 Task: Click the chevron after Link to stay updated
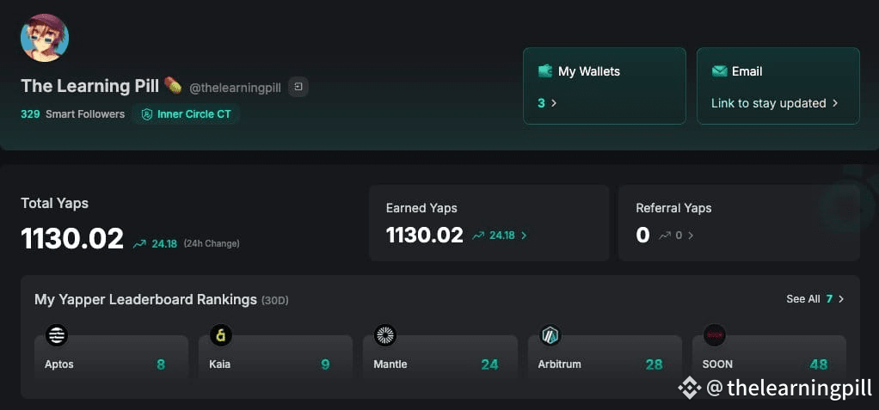[835, 103]
